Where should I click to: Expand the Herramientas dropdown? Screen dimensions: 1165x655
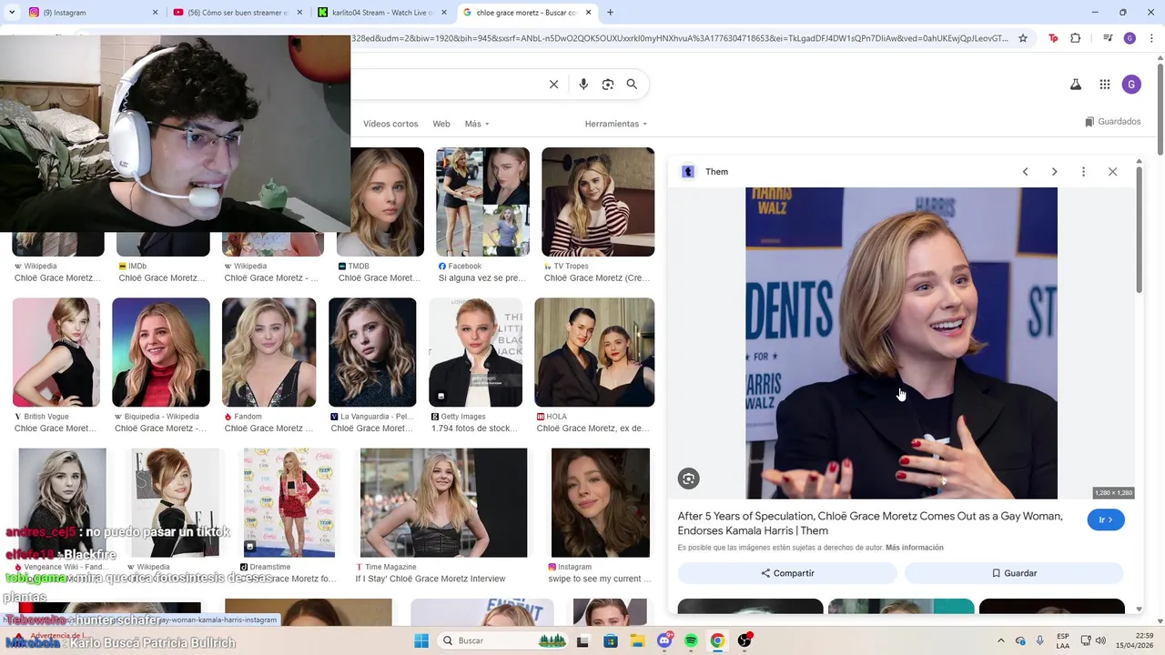pyautogui.click(x=616, y=124)
